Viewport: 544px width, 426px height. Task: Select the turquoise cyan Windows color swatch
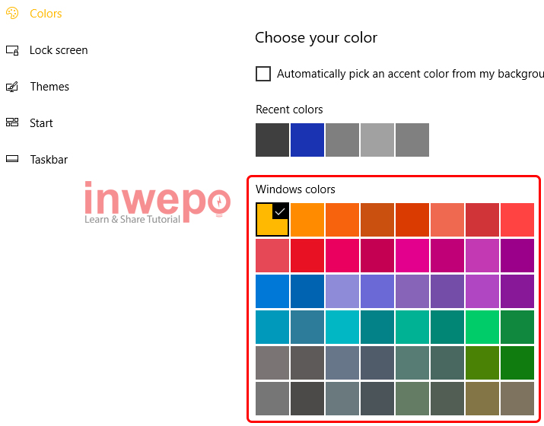pos(342,326)
